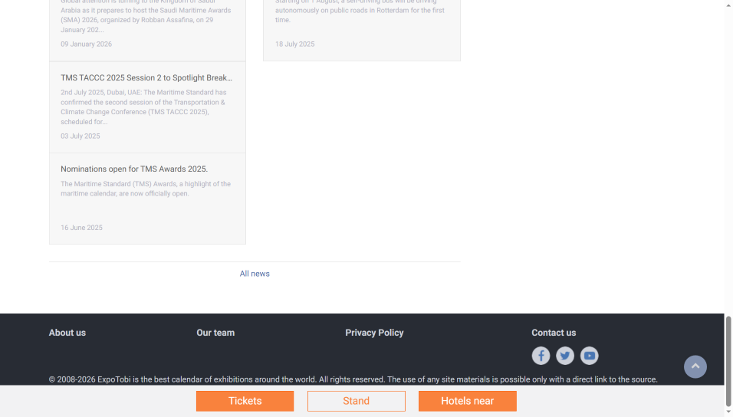Viewport: 733px width, 417px height.
Task: Click the scrollbar up arrow
Action: pos(728,5)
